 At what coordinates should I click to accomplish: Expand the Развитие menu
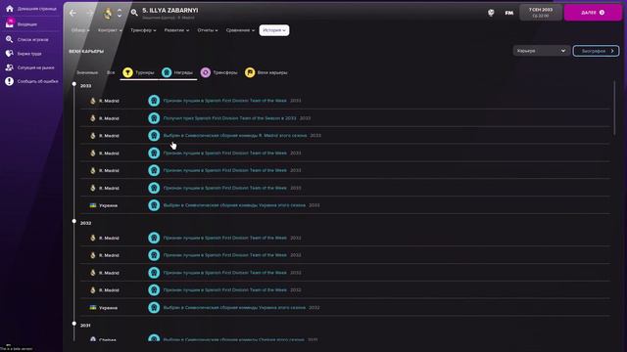tap(176, 30)
